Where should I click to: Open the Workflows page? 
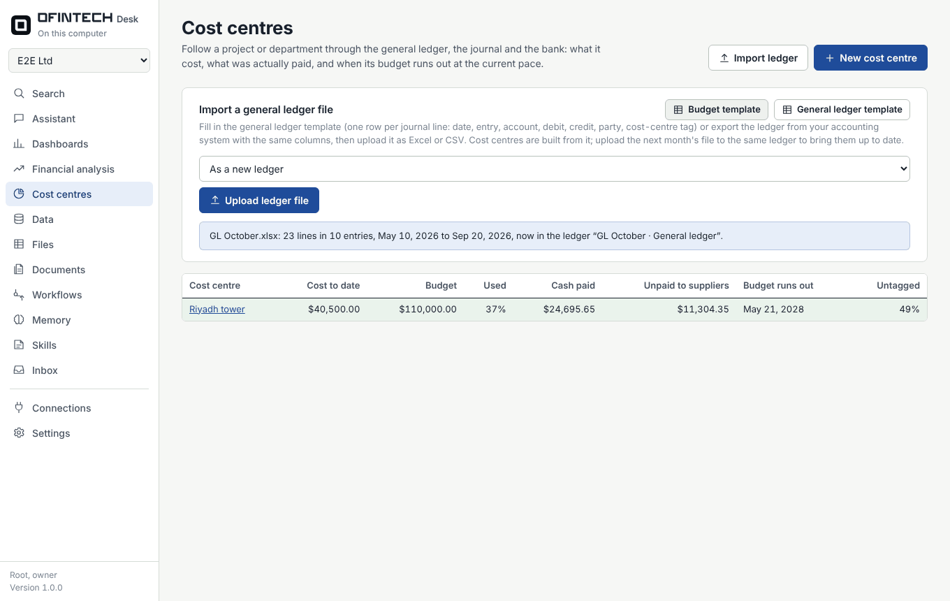pos(79,295)
